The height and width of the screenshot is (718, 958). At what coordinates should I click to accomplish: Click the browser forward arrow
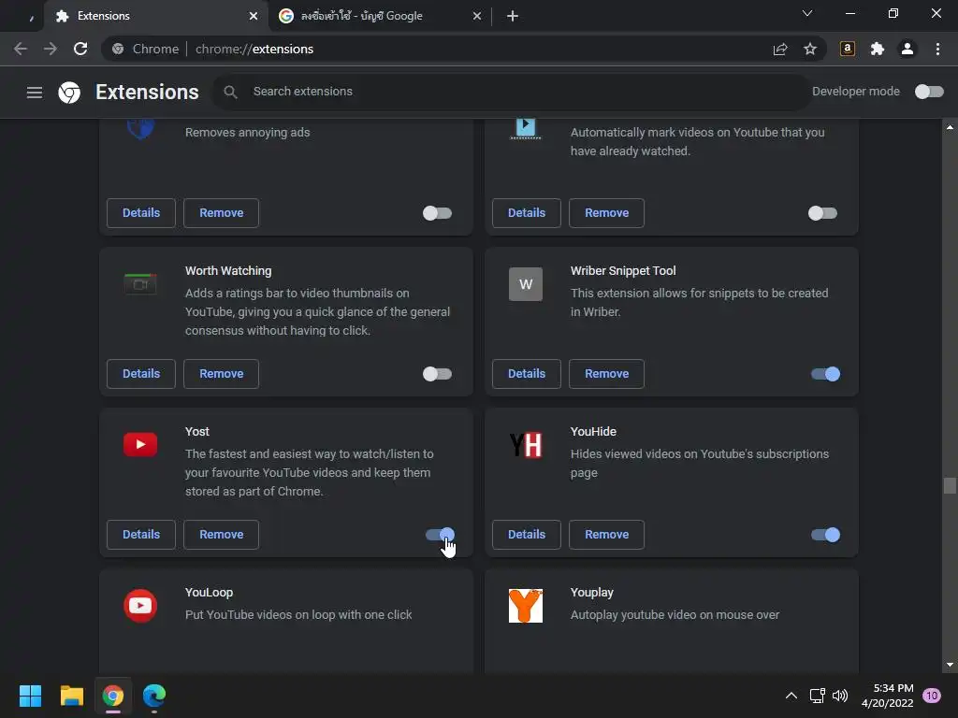click(x=51, y=49)
